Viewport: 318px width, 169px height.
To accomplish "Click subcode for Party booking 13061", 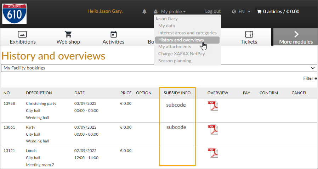I will pos(176,127).
